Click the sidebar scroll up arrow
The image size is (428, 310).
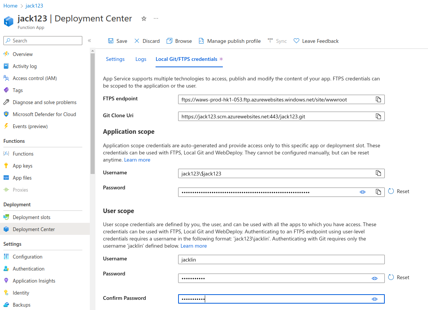(x=92, y=51)
